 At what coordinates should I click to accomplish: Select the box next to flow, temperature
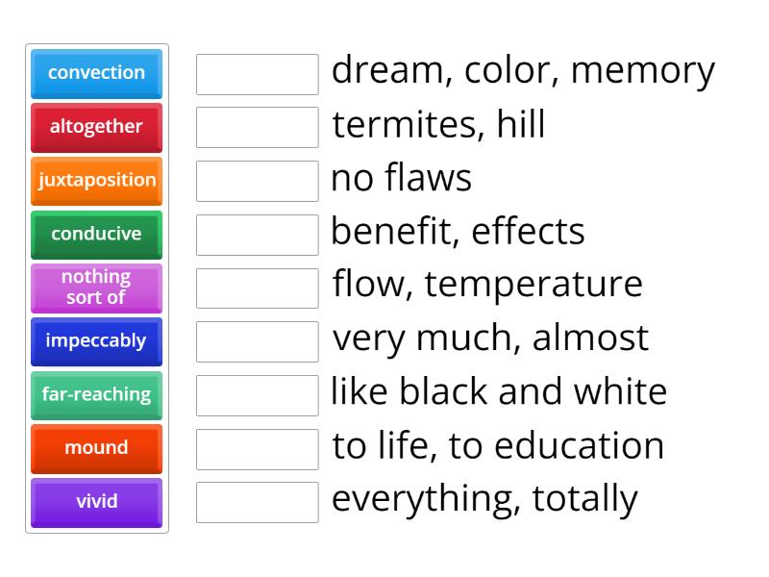[x=256, y=286]
